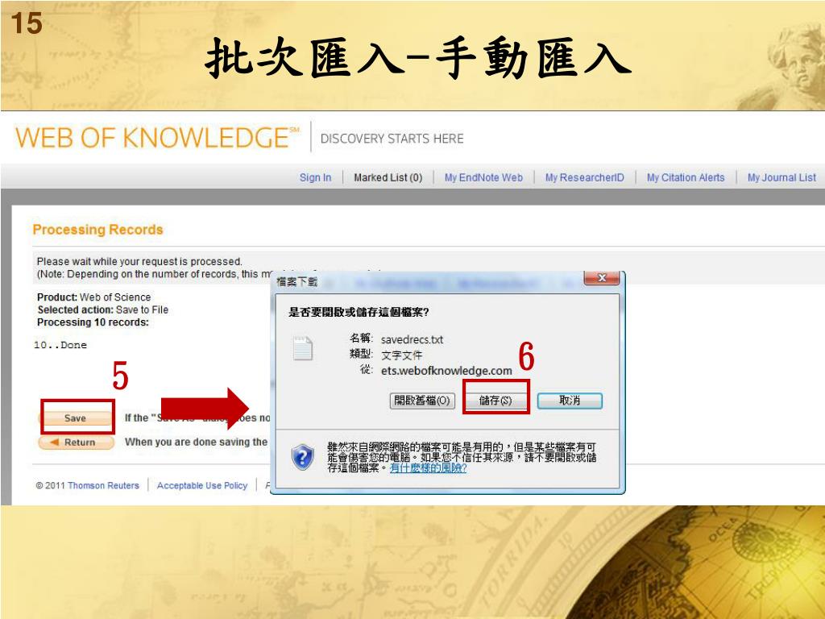Click the Processing Records heading
This screenshot has height=619, width=825.
tap(97, 230)
